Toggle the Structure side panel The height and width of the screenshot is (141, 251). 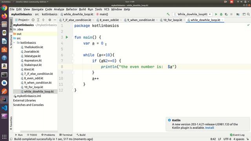[11, 42]
